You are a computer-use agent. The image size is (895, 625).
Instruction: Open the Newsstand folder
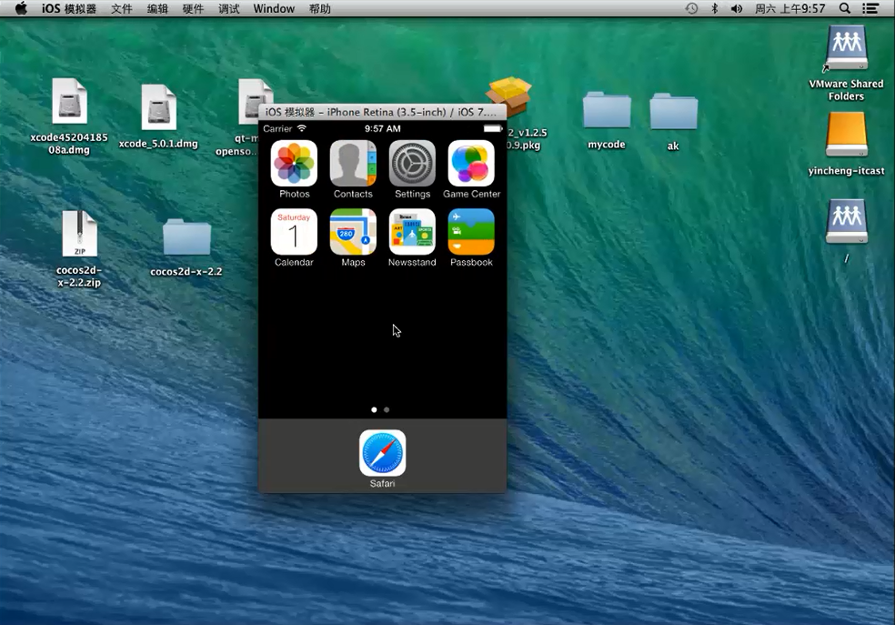click(x=412, y=232)
